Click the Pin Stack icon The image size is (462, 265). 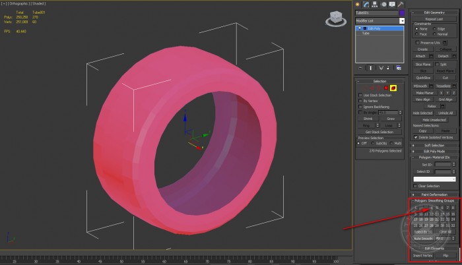click(360, 67)
